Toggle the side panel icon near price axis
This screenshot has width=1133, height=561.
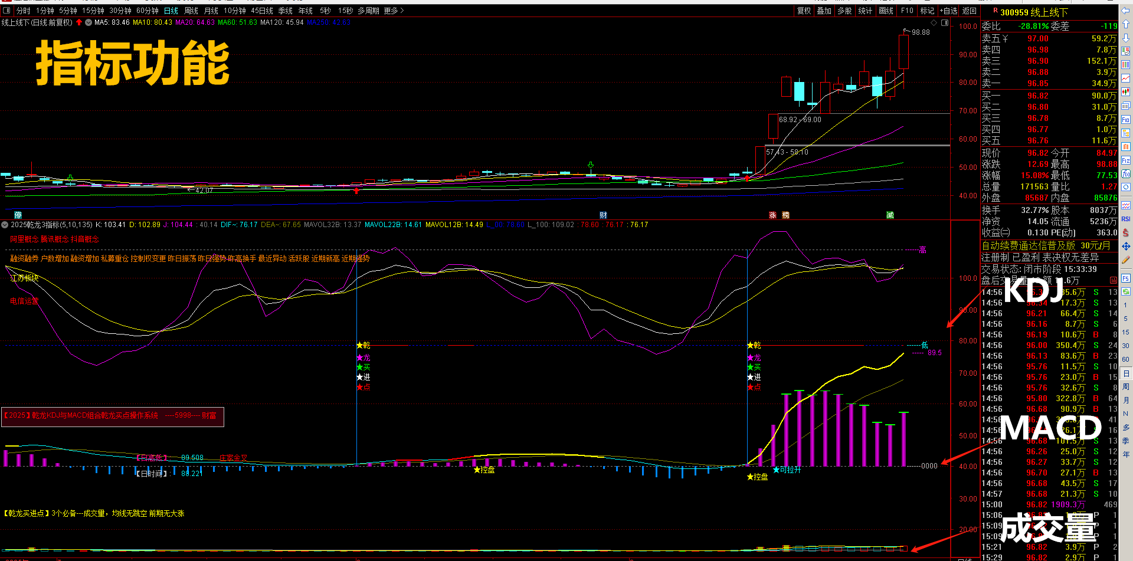click(945, 22)
